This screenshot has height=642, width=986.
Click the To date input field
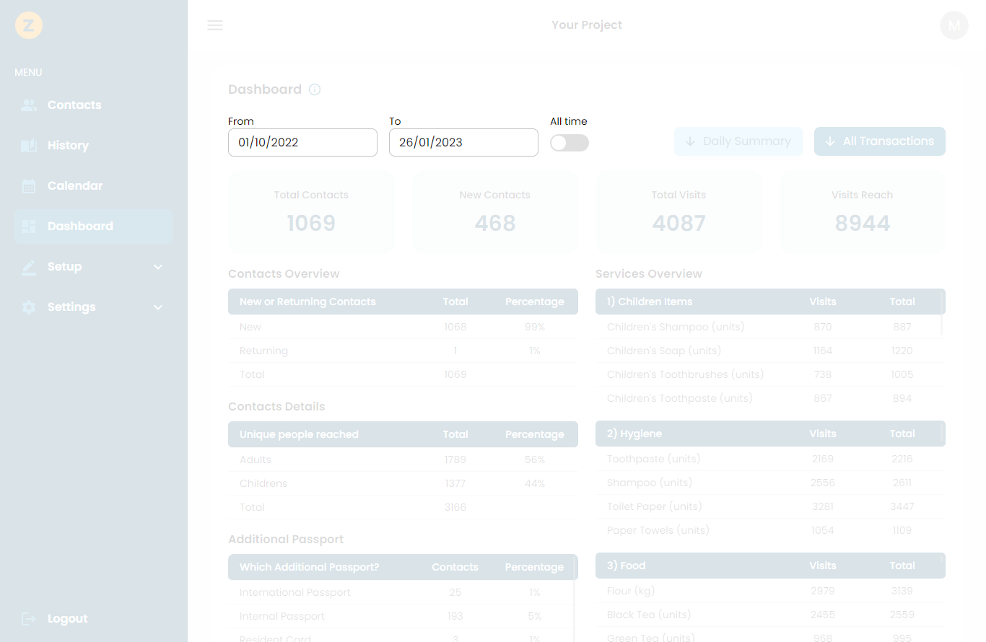tap(463, 142)
